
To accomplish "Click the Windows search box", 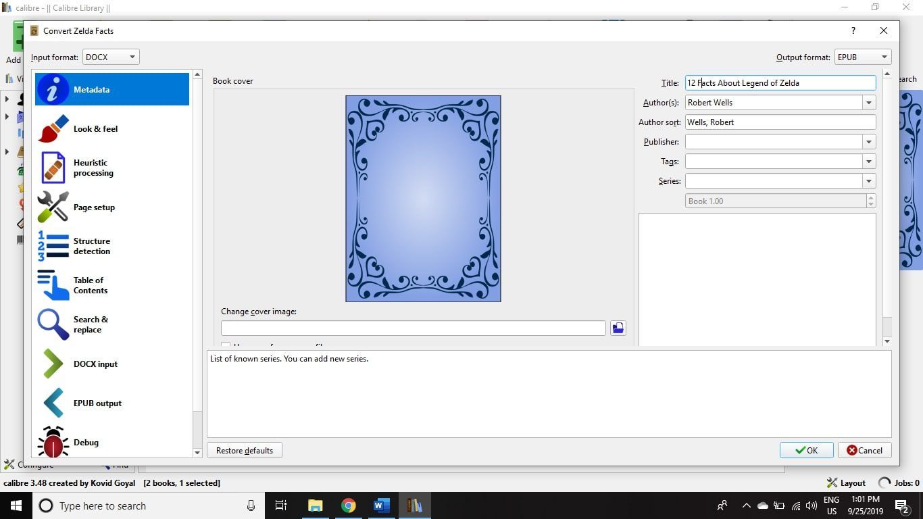I will (147, 505).
